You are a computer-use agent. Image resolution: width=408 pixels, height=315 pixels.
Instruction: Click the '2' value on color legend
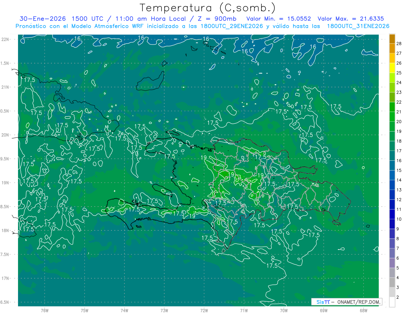click(x=398, y=297)
